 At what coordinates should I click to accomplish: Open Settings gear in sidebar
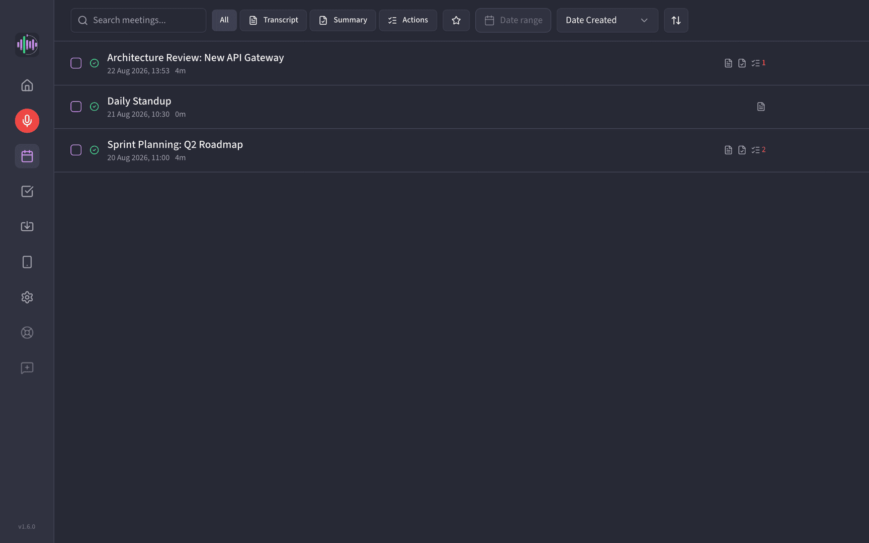(27, 297)
